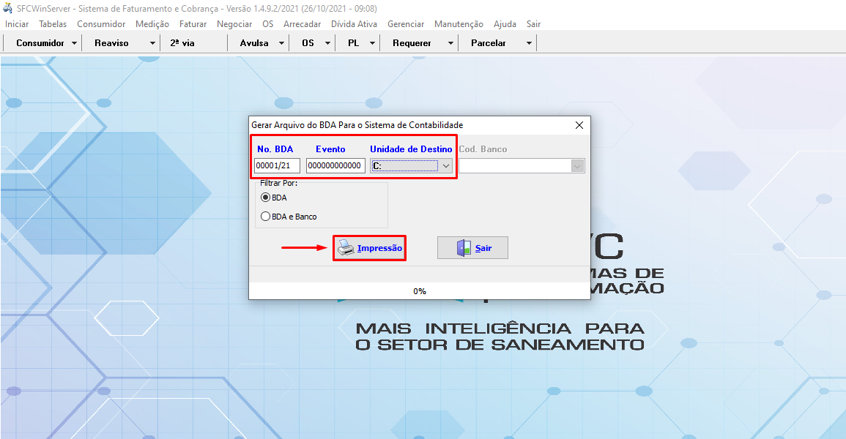Screen dimensions: 846x439
Task: Expand the Reaviso toolbar dropdown arrow
Action: tap(152, 43)
